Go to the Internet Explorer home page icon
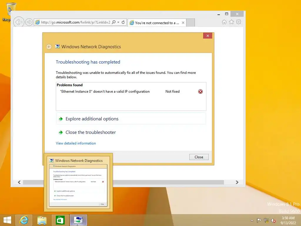 click(224, 22)
